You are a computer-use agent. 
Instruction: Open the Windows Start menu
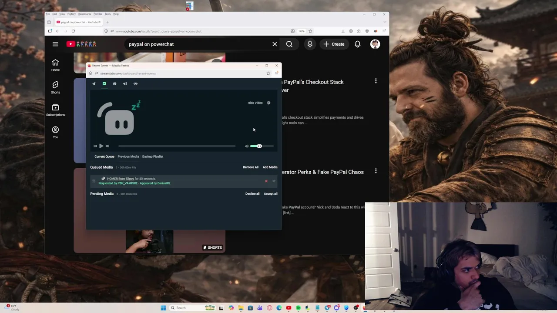click(163, 308)
